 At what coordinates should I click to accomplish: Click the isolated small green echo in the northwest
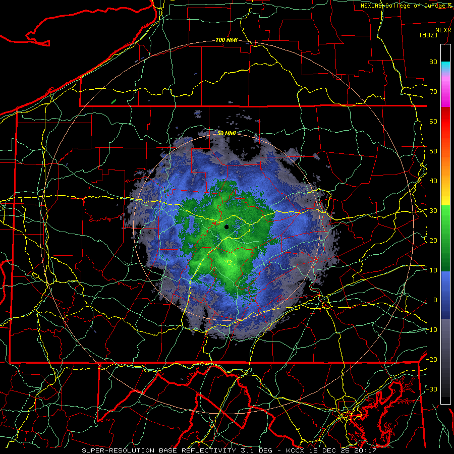[113, 101]
